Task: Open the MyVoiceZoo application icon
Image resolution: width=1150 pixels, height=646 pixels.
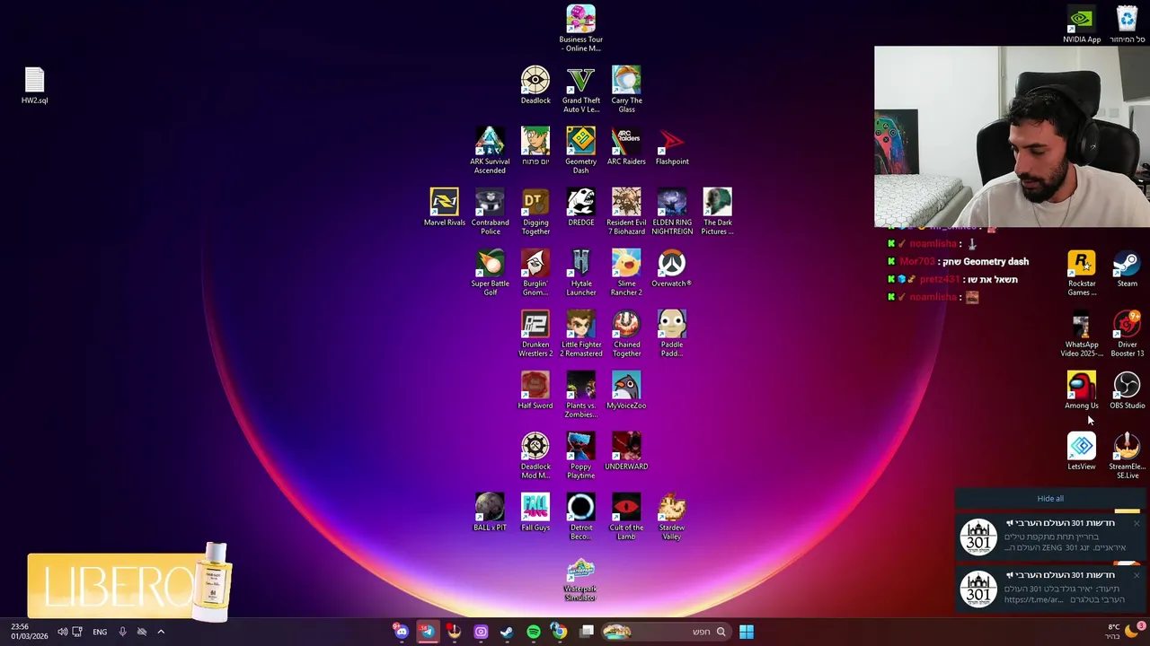Action: [626, 390]
